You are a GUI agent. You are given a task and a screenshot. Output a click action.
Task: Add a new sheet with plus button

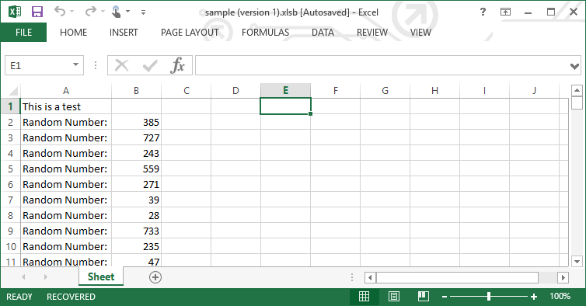click(155, 277)
